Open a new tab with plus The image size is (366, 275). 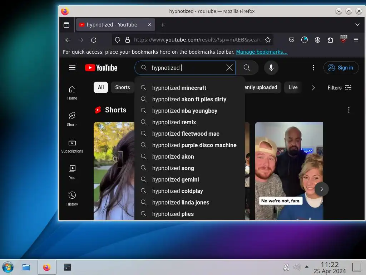tap(163, 25)
